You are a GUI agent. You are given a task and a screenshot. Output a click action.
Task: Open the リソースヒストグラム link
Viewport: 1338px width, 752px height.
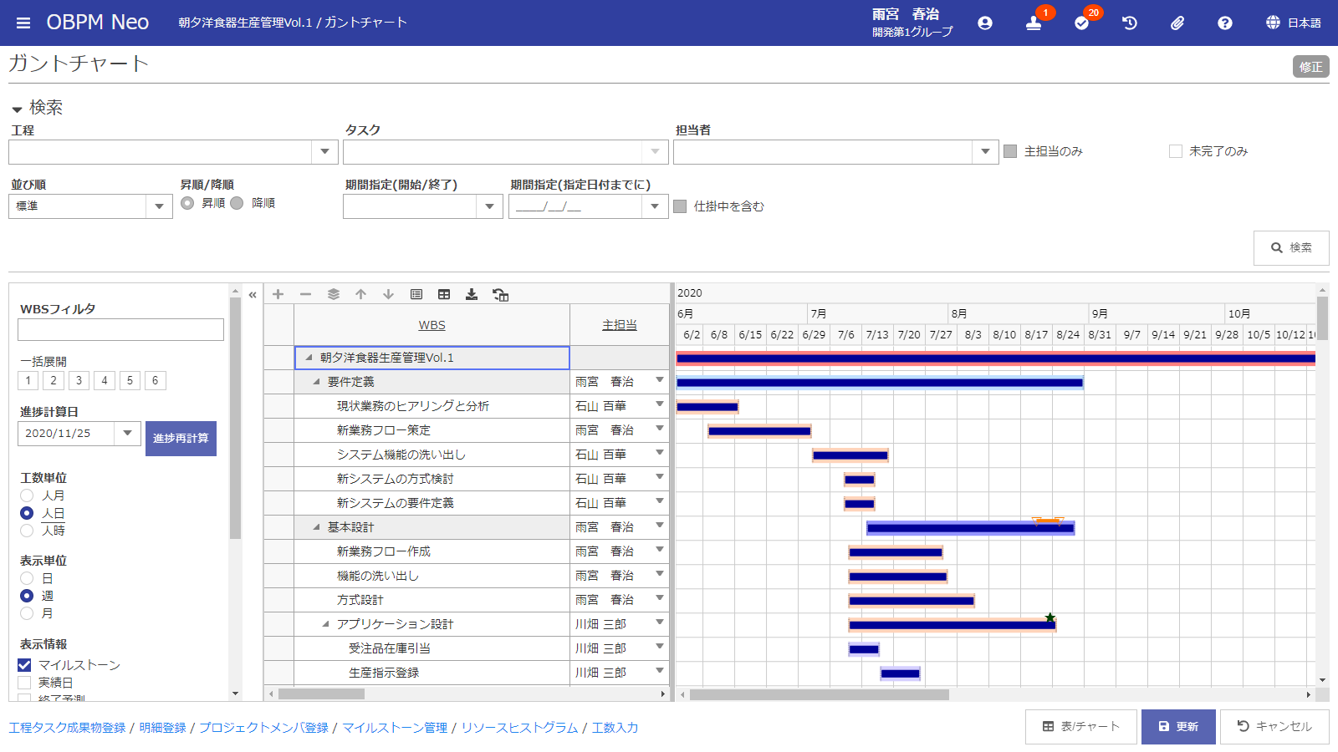[519, 728]
